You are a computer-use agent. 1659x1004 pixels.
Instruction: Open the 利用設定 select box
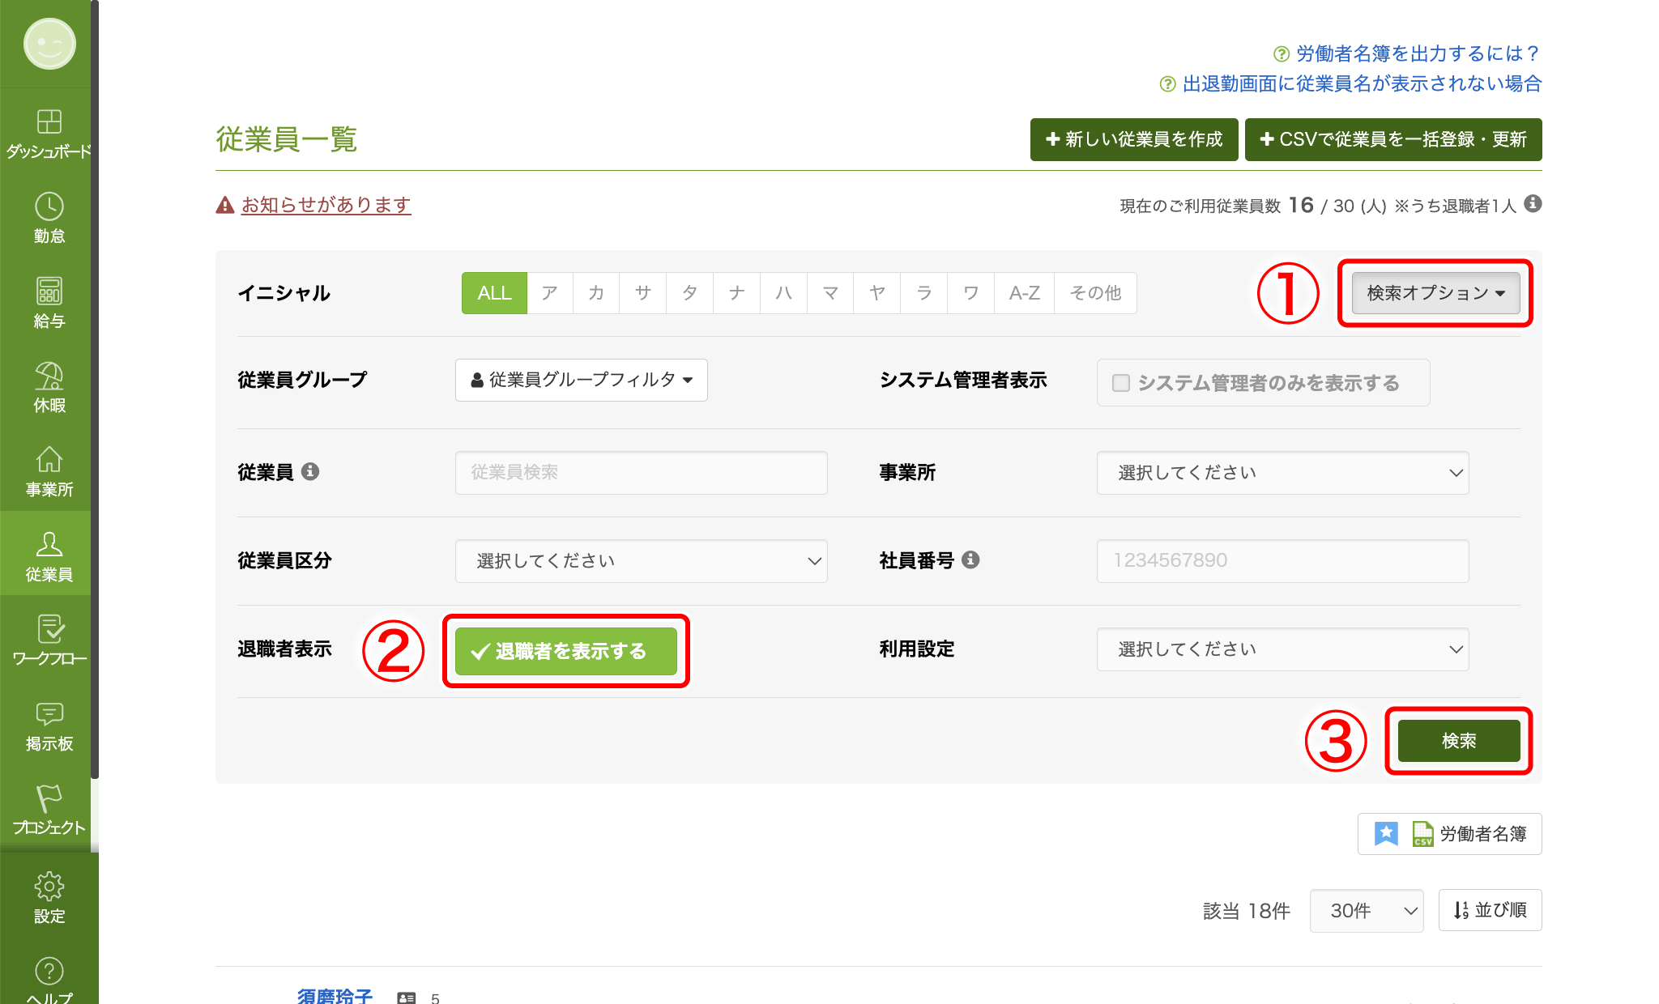point(1282,649)
